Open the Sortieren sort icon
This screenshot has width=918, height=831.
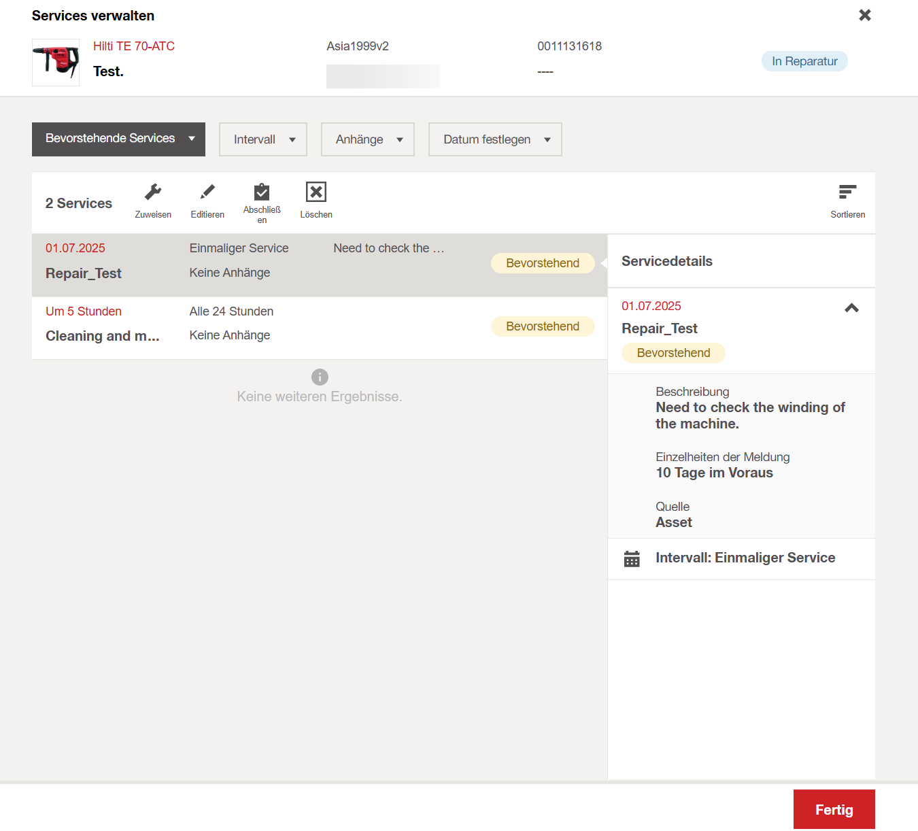(x=847, y=192)
